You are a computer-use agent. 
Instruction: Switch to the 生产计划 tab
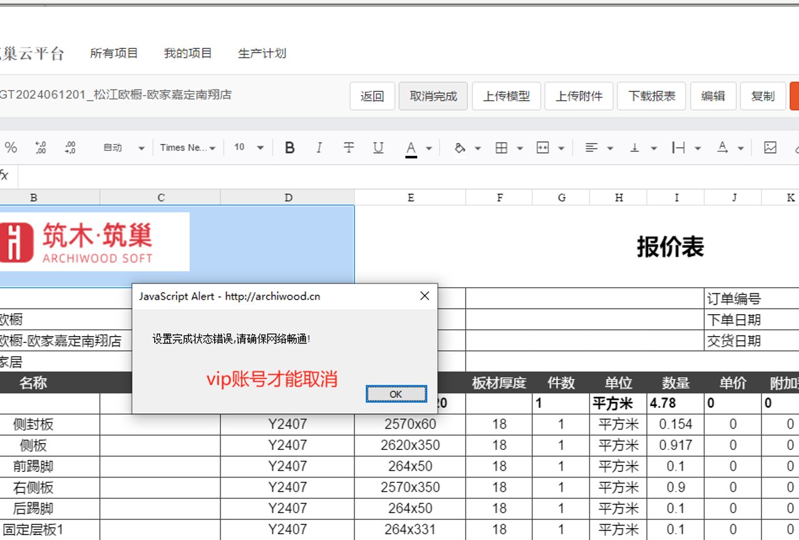click(263, 53)
